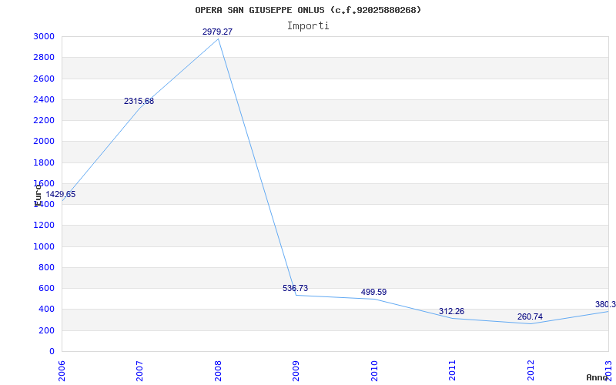This screenshot has height=385, width=616.
Task: Click the x-axis year 2013
Action: pyautogui.click(x=609, y=370)
